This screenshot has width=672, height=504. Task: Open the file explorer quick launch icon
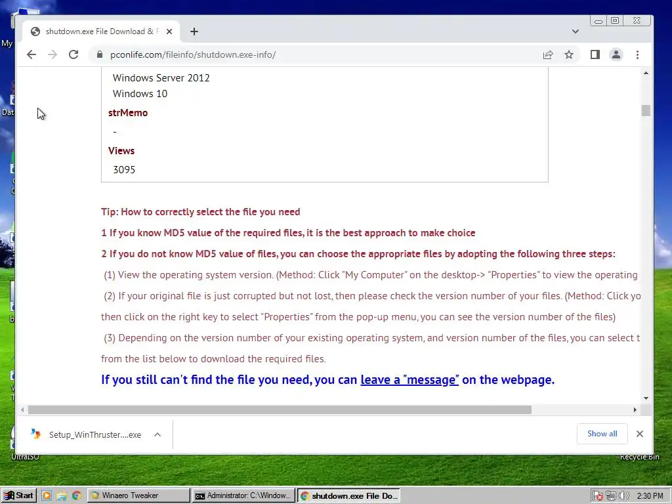(61, 496)
